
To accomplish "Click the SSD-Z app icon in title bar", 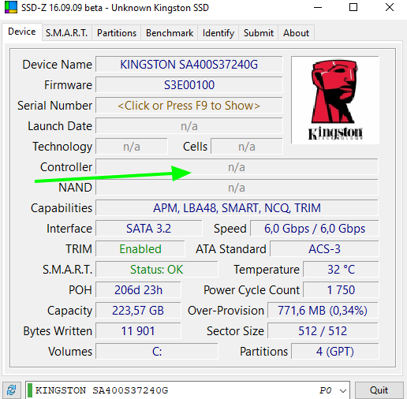I will pyautogui.click(x=11, y=7).
